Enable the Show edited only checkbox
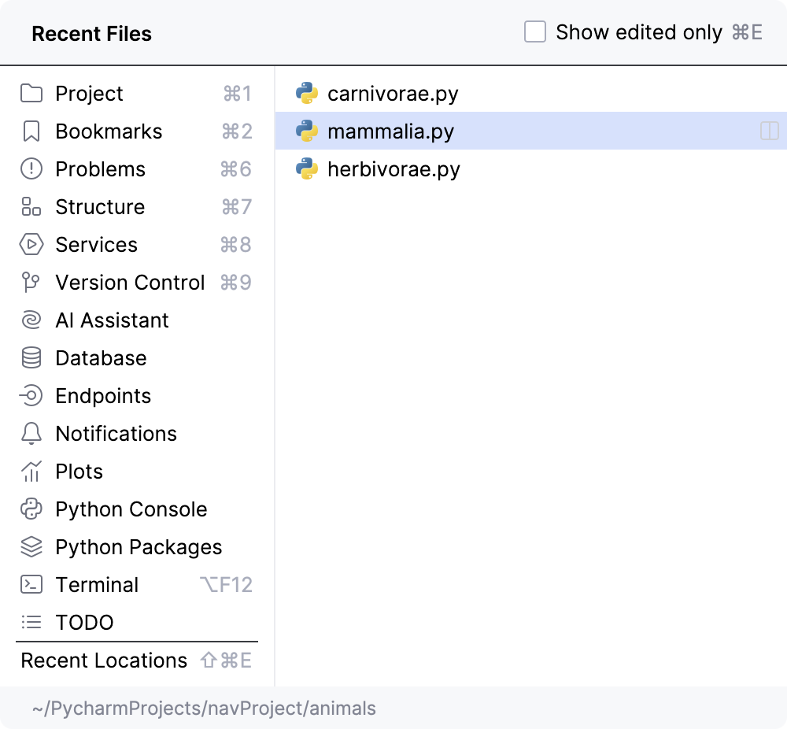Viewport: 787px width, 729px height. coord(535,32)
